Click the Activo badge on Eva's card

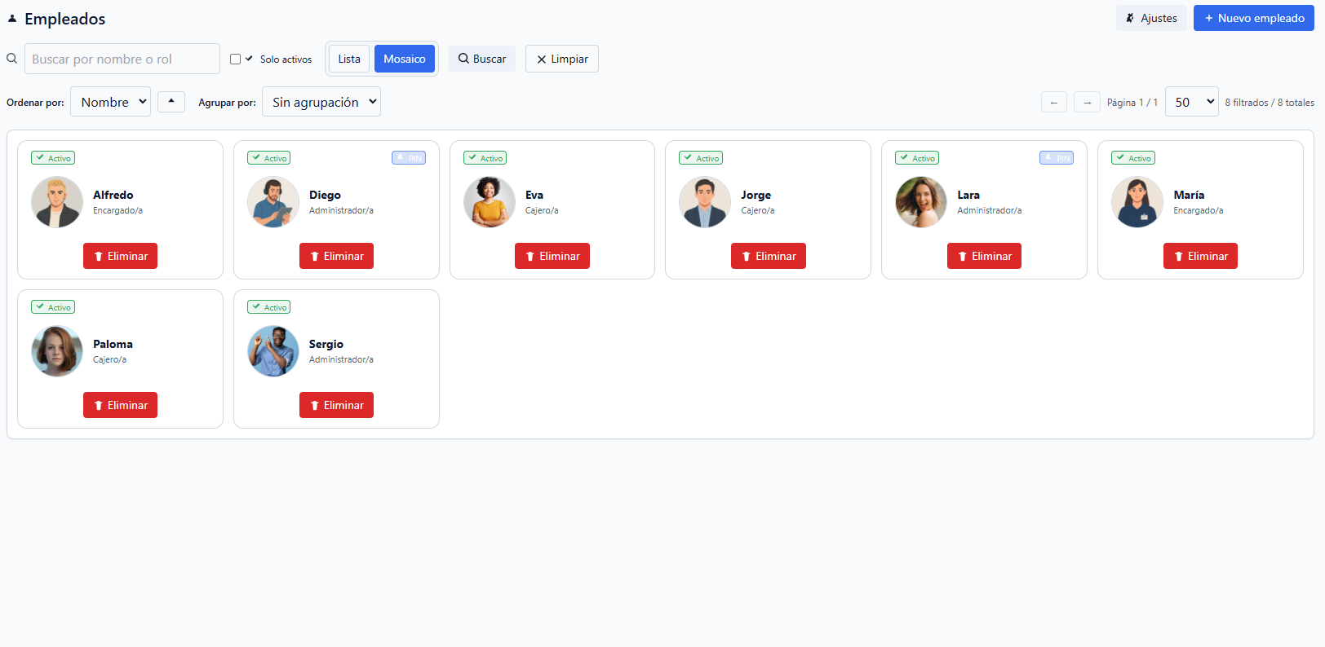coord(485,158)
